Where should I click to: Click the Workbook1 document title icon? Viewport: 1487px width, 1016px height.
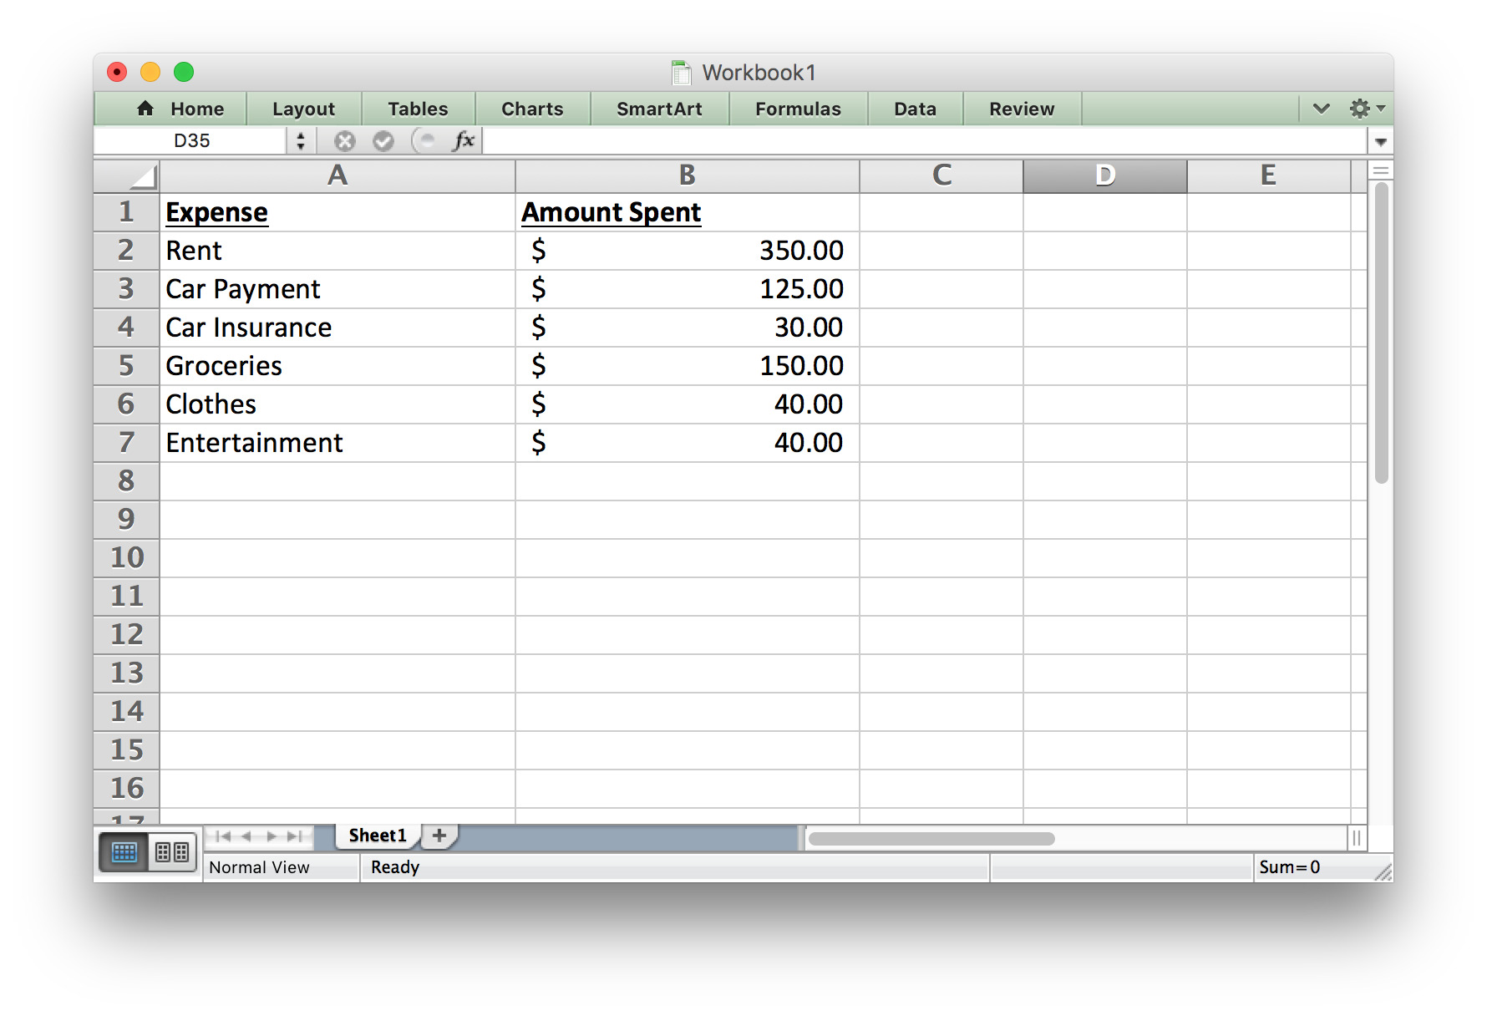[x=681, y=73]
